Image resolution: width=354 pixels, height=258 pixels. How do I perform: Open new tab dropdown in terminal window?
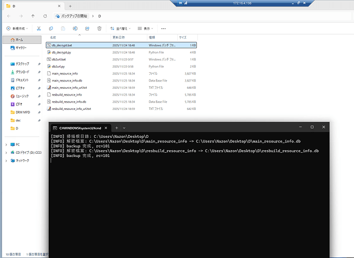(x=124, y=127)
